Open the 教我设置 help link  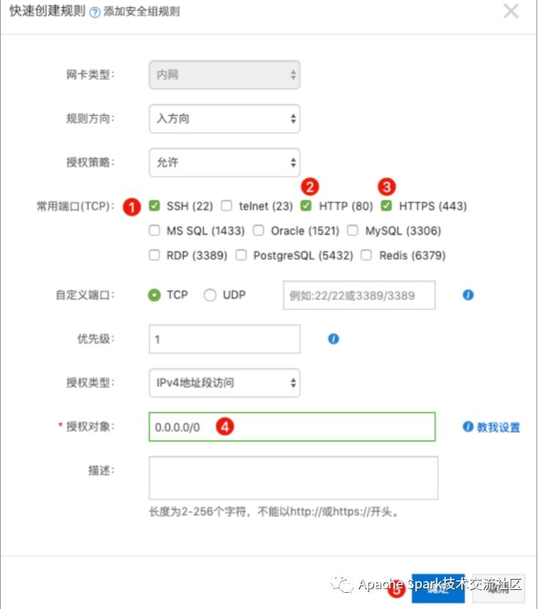pos(498,427)
